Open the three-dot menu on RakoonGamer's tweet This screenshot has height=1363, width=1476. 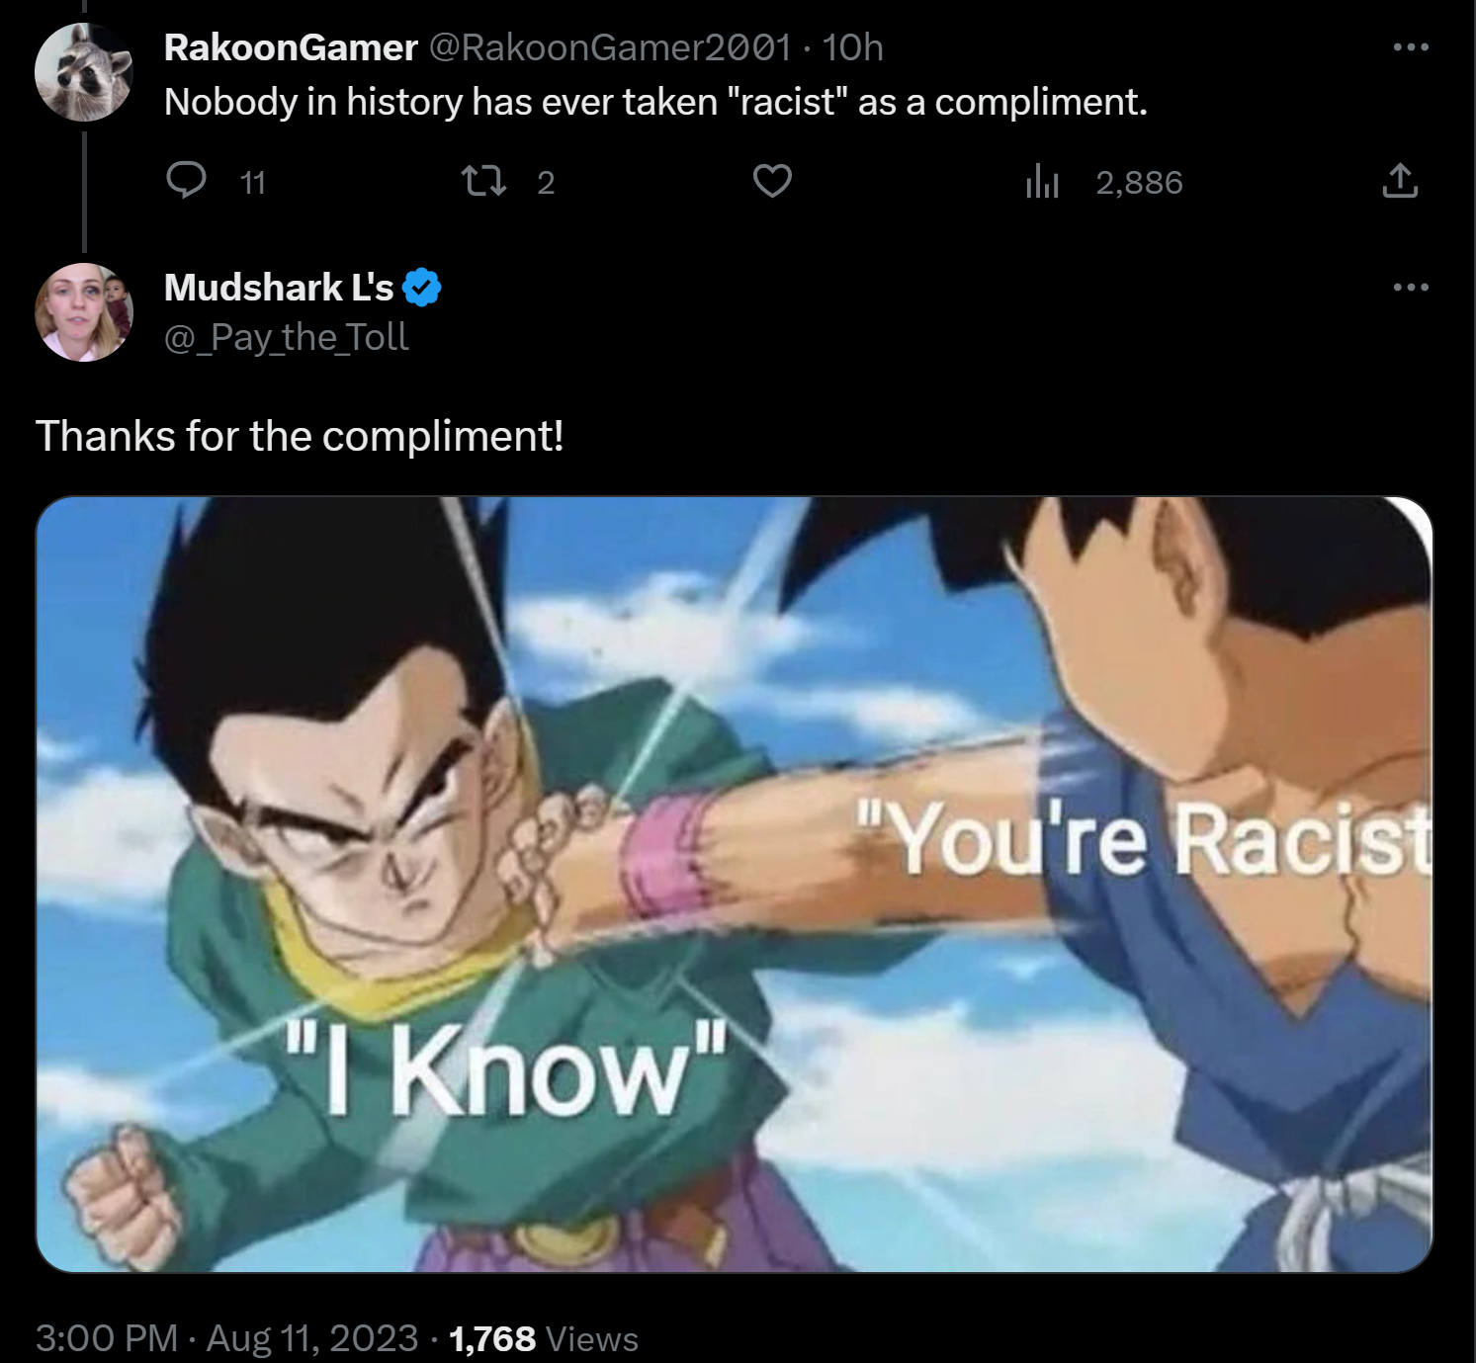[x=1411, y=46]
